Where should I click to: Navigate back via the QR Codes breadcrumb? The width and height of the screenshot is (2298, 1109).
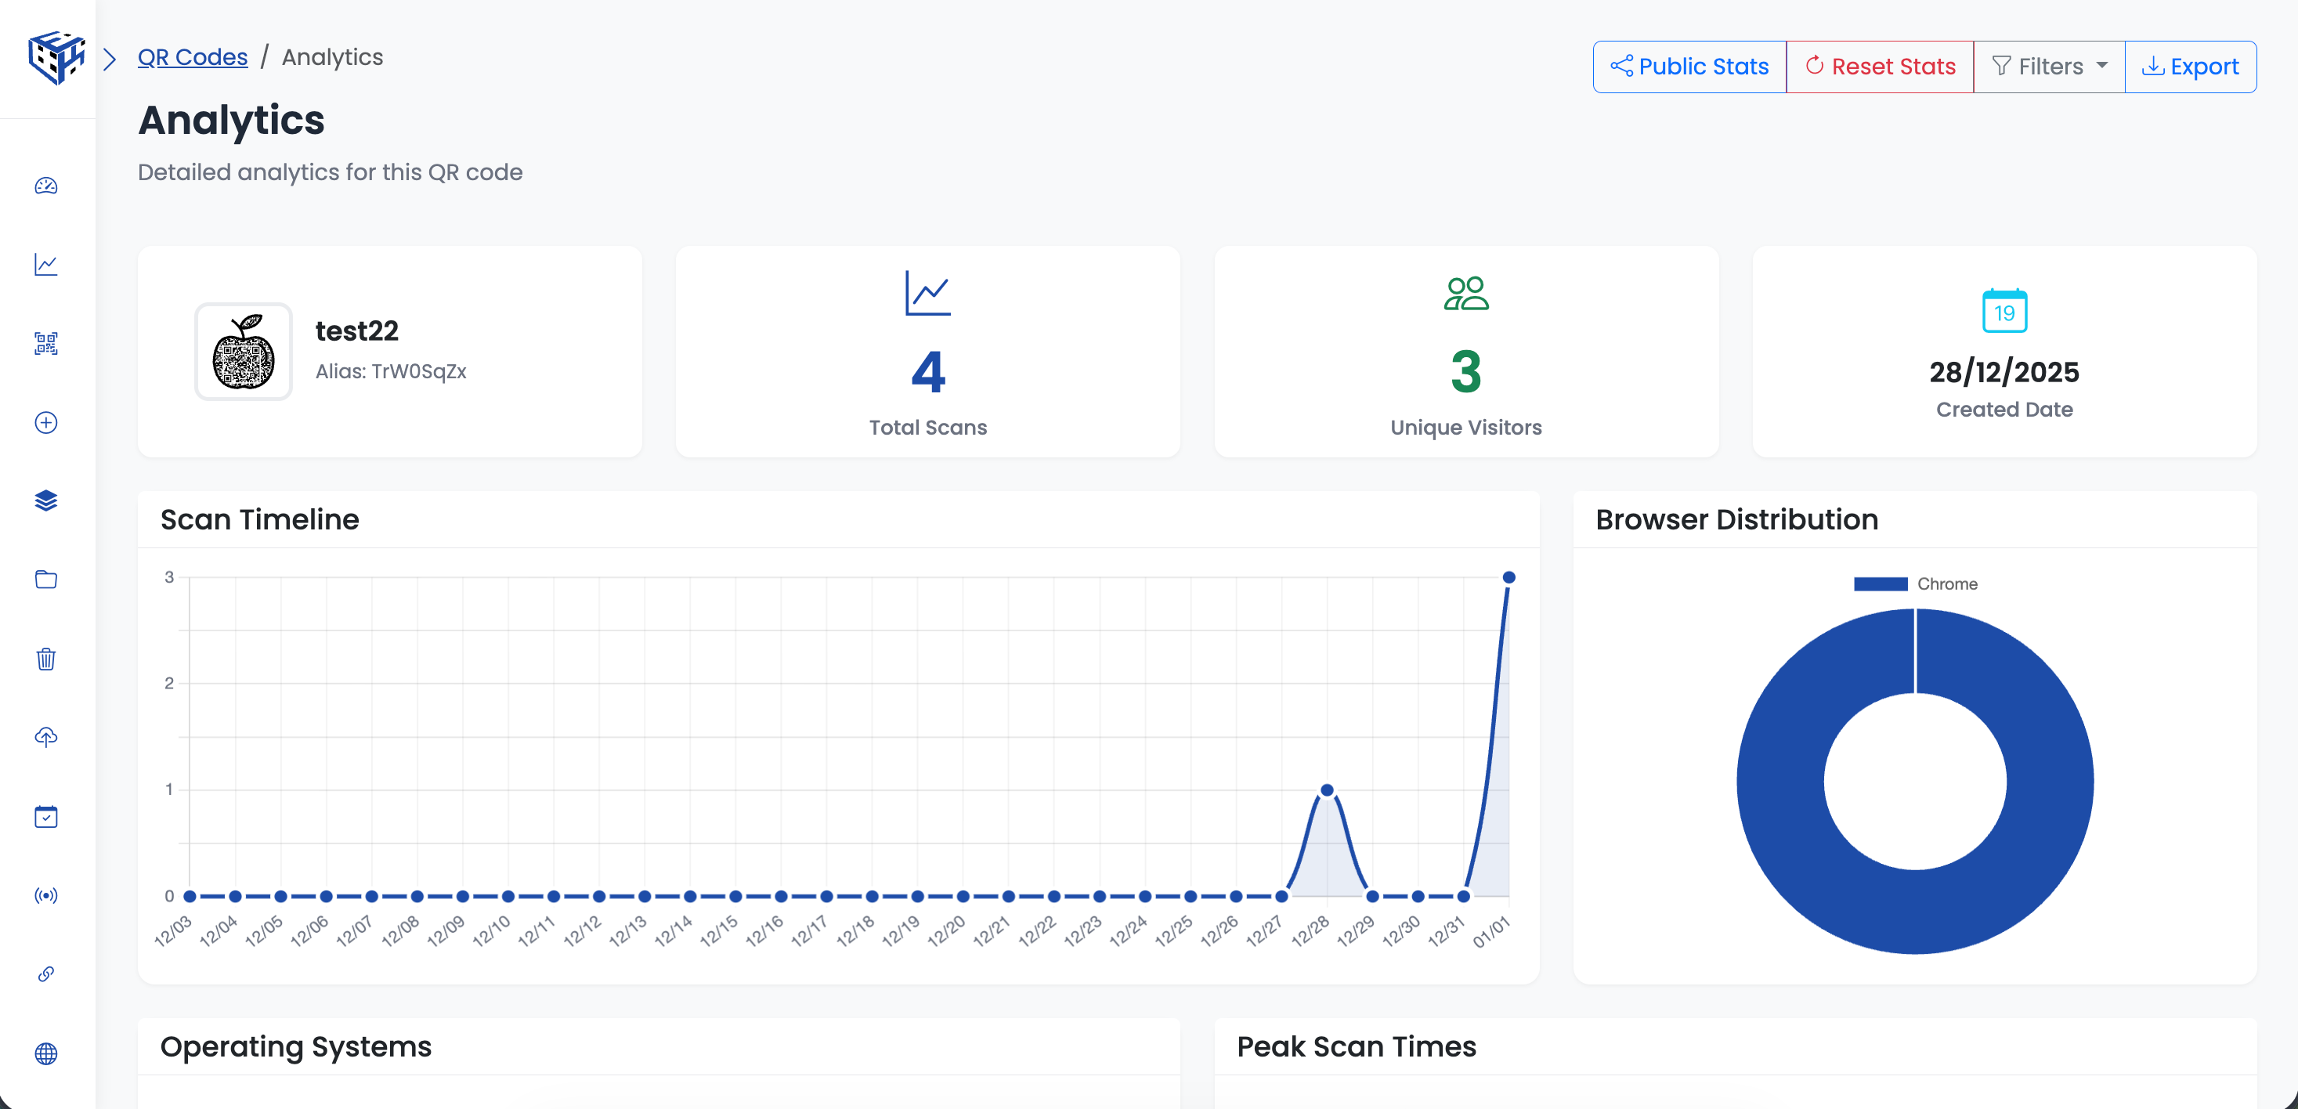[192, 56]
